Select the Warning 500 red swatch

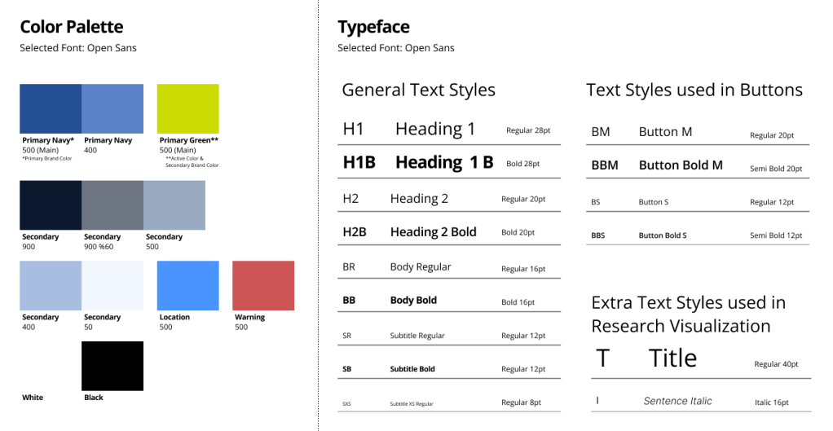click(x=263, y=285)
